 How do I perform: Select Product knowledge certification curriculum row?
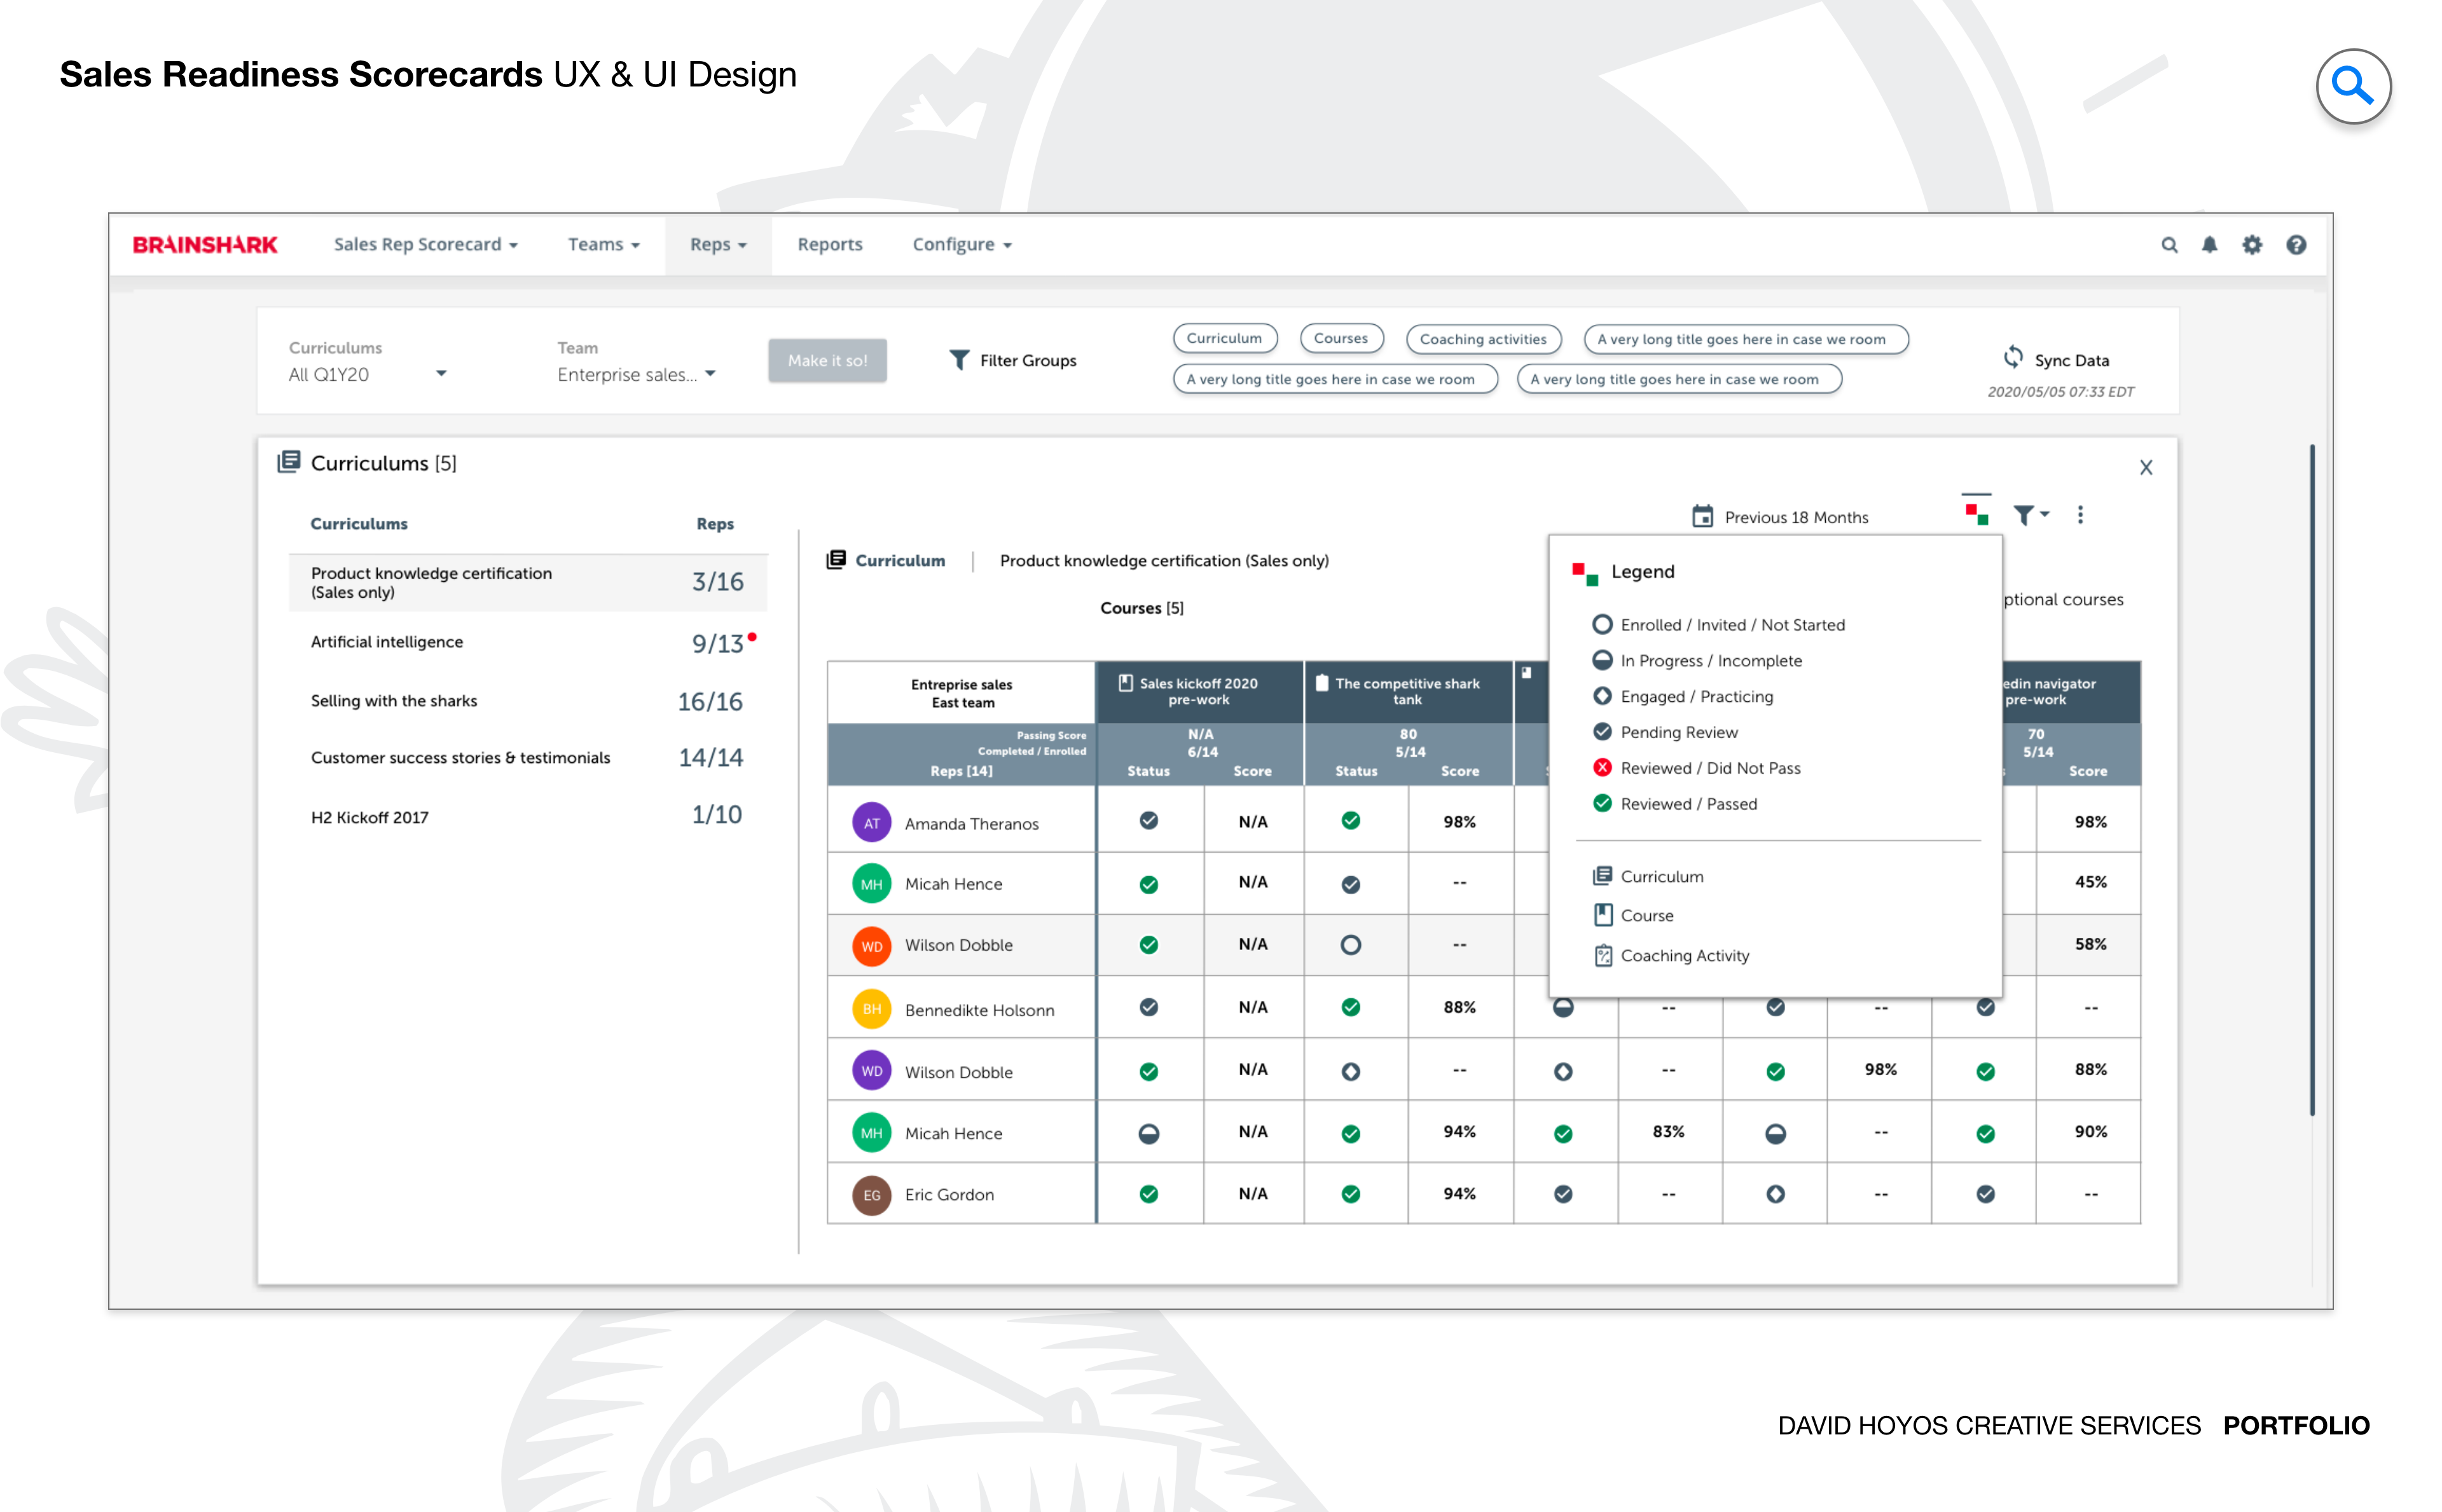pyautogui.click(x=528, y=582)
